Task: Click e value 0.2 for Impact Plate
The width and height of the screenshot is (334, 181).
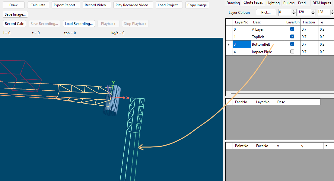Action: [326, 52]
